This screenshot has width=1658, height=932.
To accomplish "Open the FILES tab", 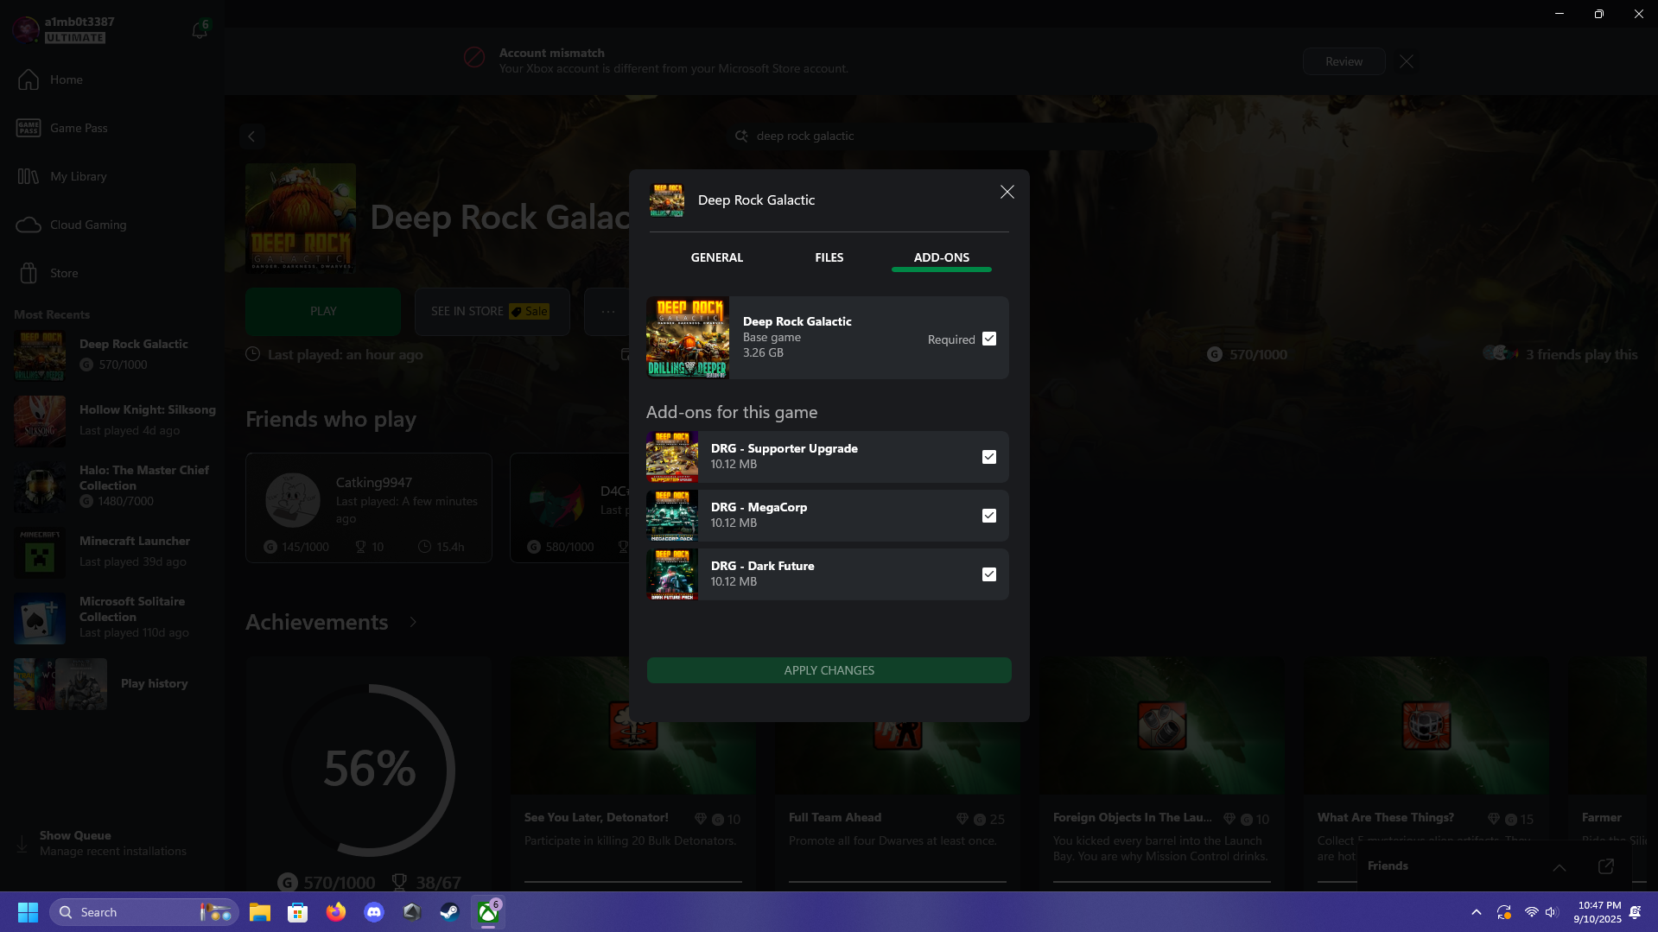I will pyautogui.click(x=829, y=257).
